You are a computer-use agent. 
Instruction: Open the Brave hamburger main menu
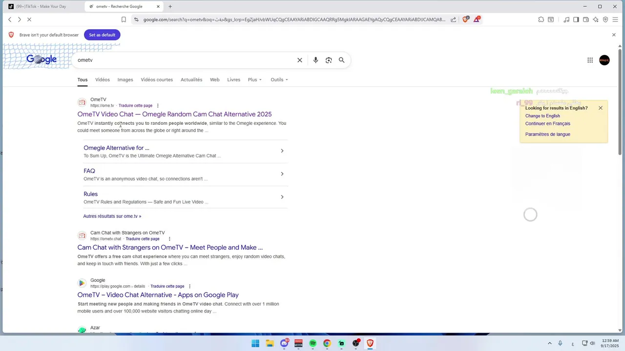pos(615,19)
